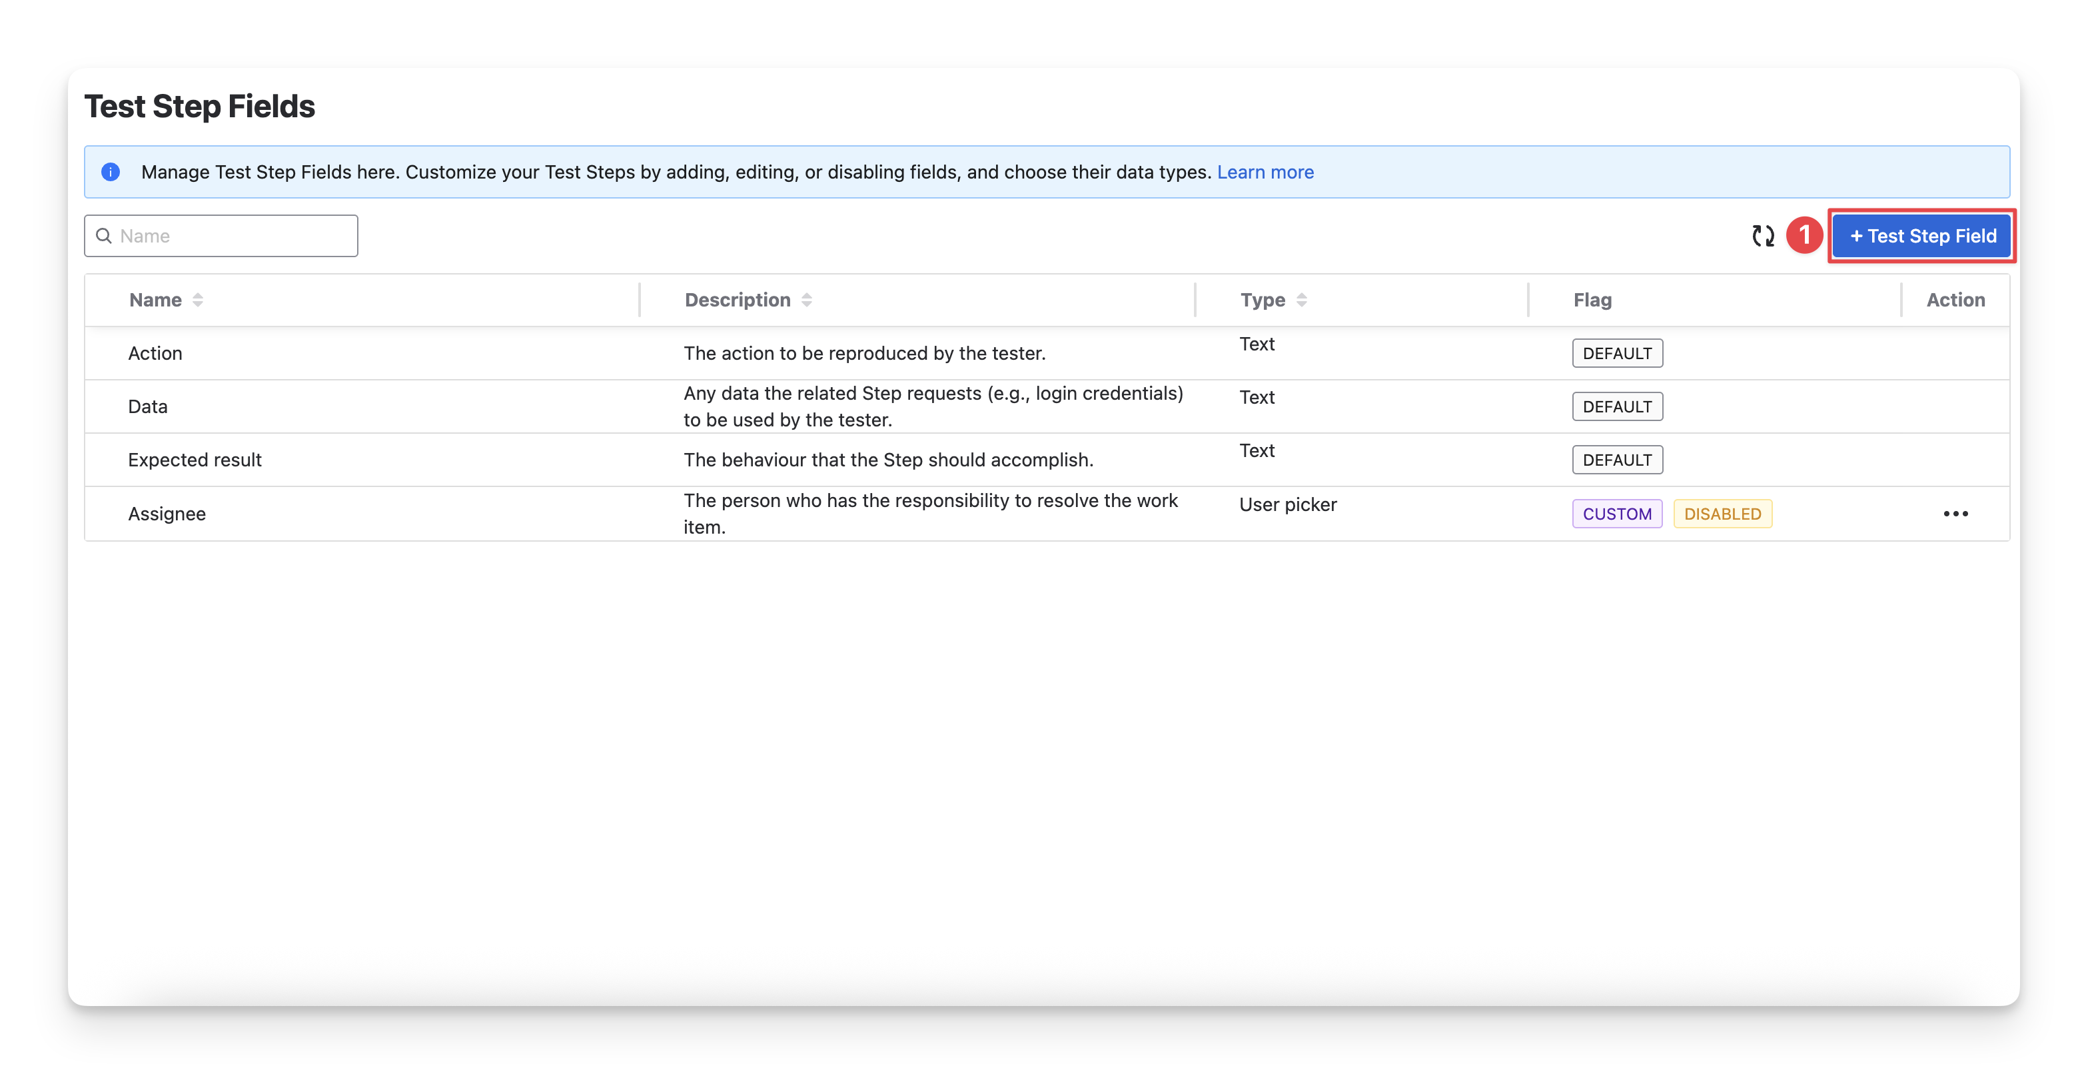The height and width of the screenshot is (1074, 2088).
Task: Click the User picker type cell
Action: 1288,505
